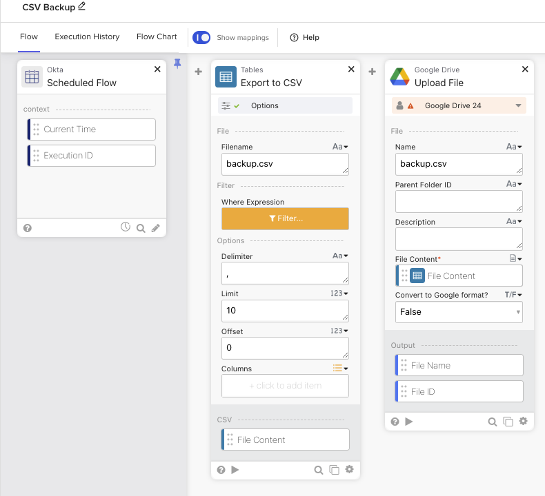Click the Limit input showing 10

click(x=285, y=311)
